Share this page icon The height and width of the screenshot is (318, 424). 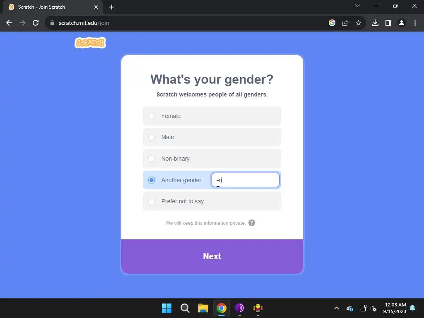click(x=345, y=23)
